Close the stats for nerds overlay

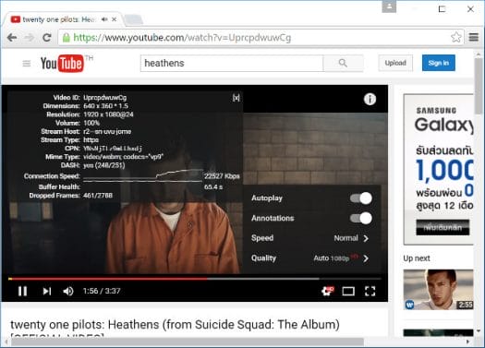tap(236, 98)
